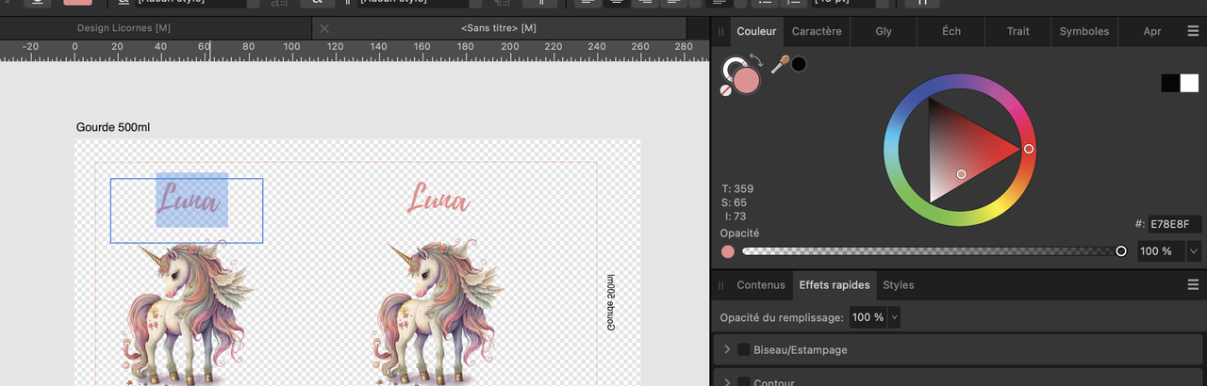This screenshot has width=1207, height=386.
Task: Expand the Contour effect section
Action: point(727,382)
